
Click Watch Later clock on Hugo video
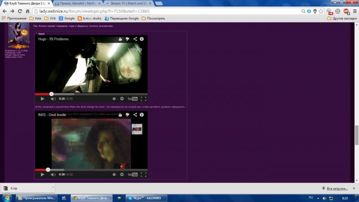[114, 99]
